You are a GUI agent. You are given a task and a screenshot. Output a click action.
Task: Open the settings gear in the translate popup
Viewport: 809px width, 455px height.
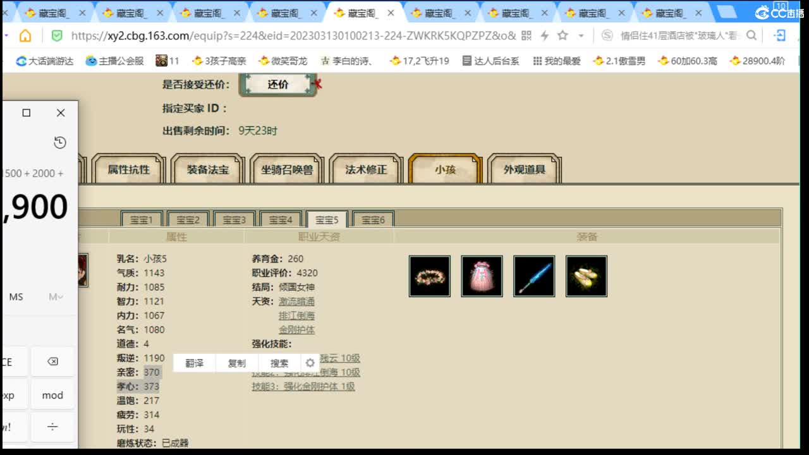coord(310,363)
